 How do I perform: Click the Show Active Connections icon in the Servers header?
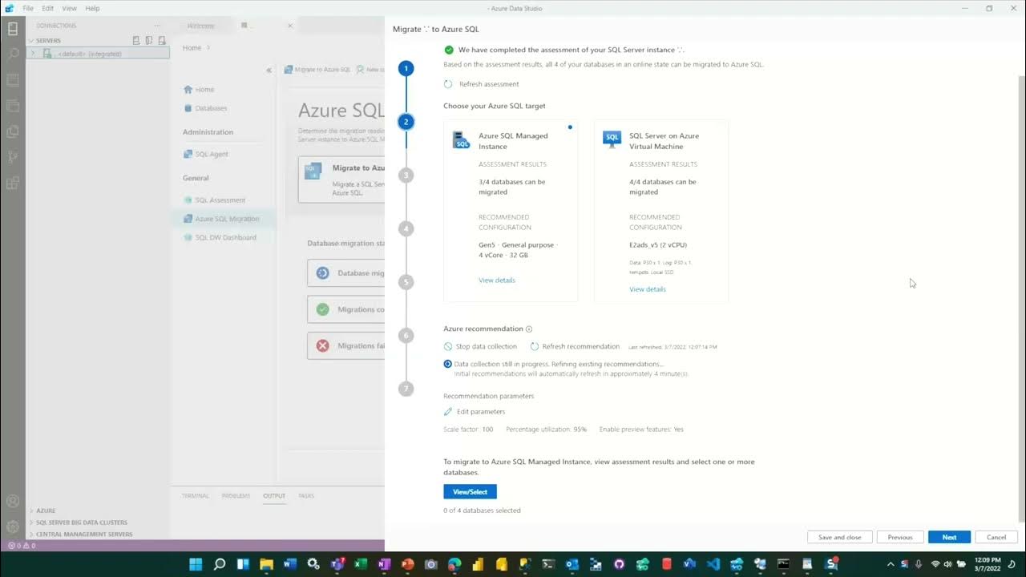point(162,40)
